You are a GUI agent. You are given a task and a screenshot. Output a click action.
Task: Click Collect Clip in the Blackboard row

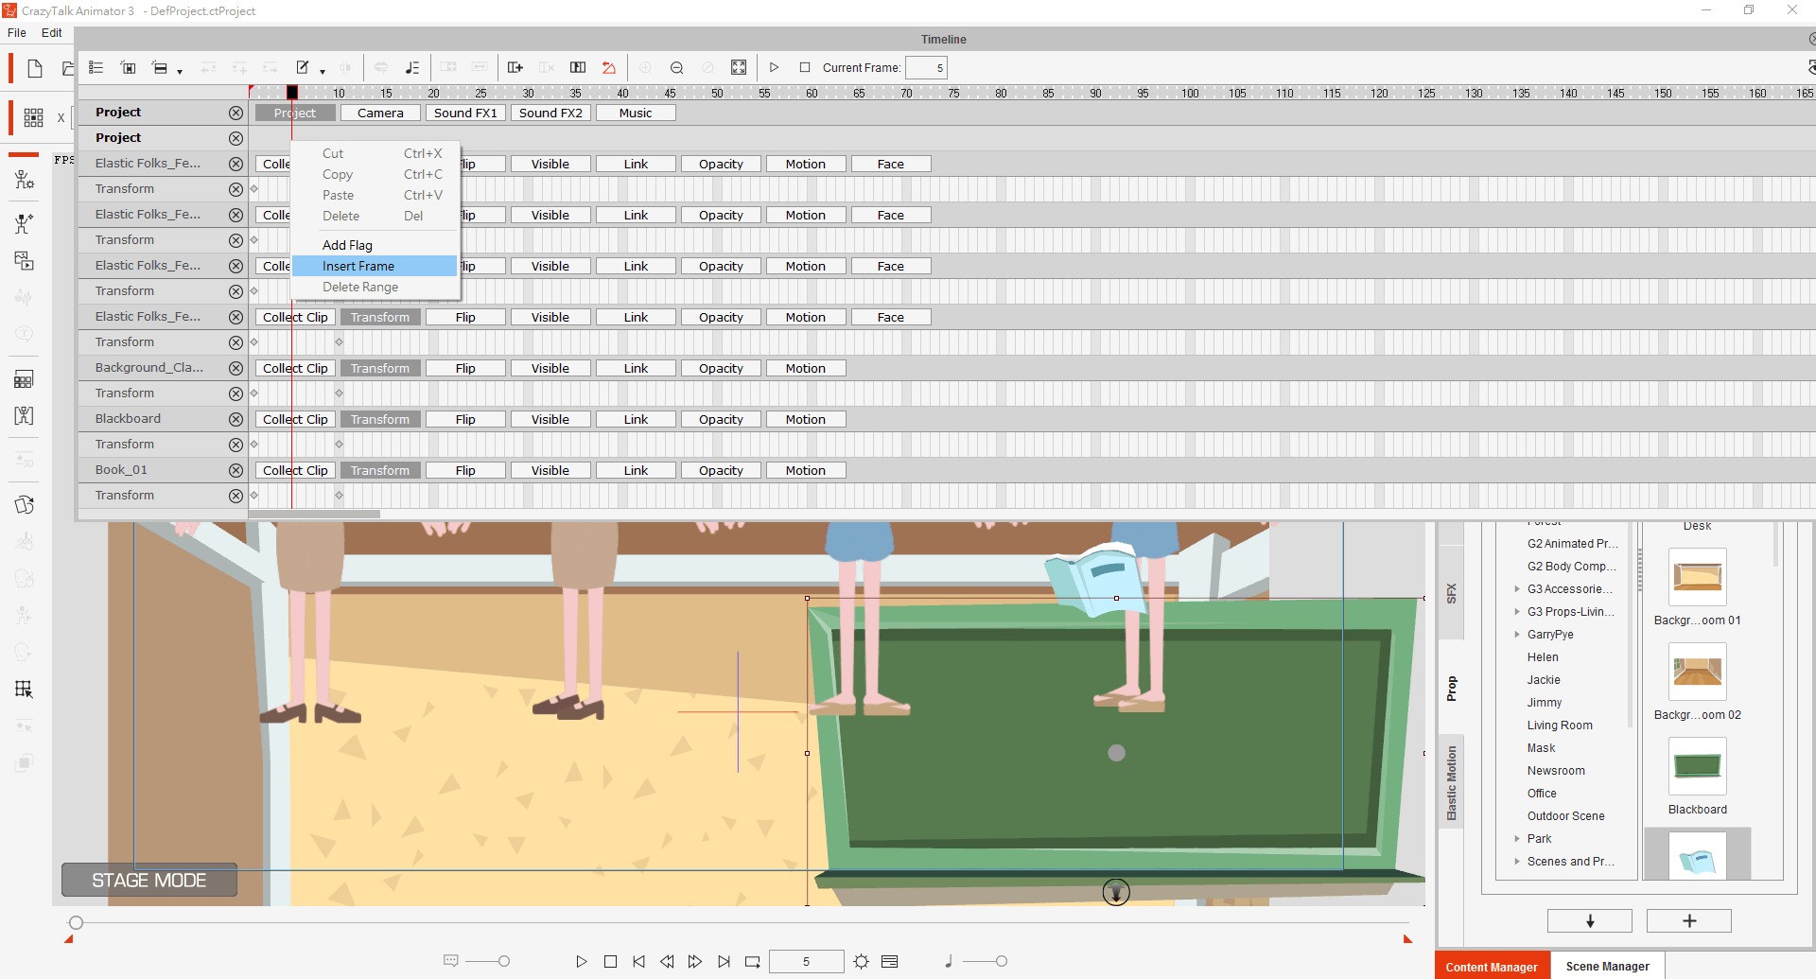click(295, 419)
